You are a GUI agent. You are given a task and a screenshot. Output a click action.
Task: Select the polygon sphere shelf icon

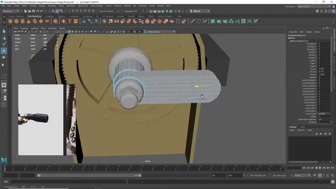pyautogui.click(x=10, y=21)
